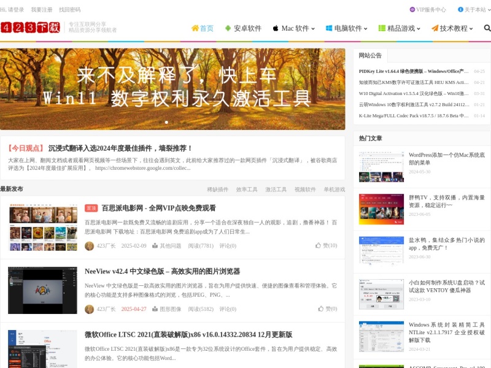Open PIDKey Lite v1.64.4 announcement

click(x=414, y=71)
